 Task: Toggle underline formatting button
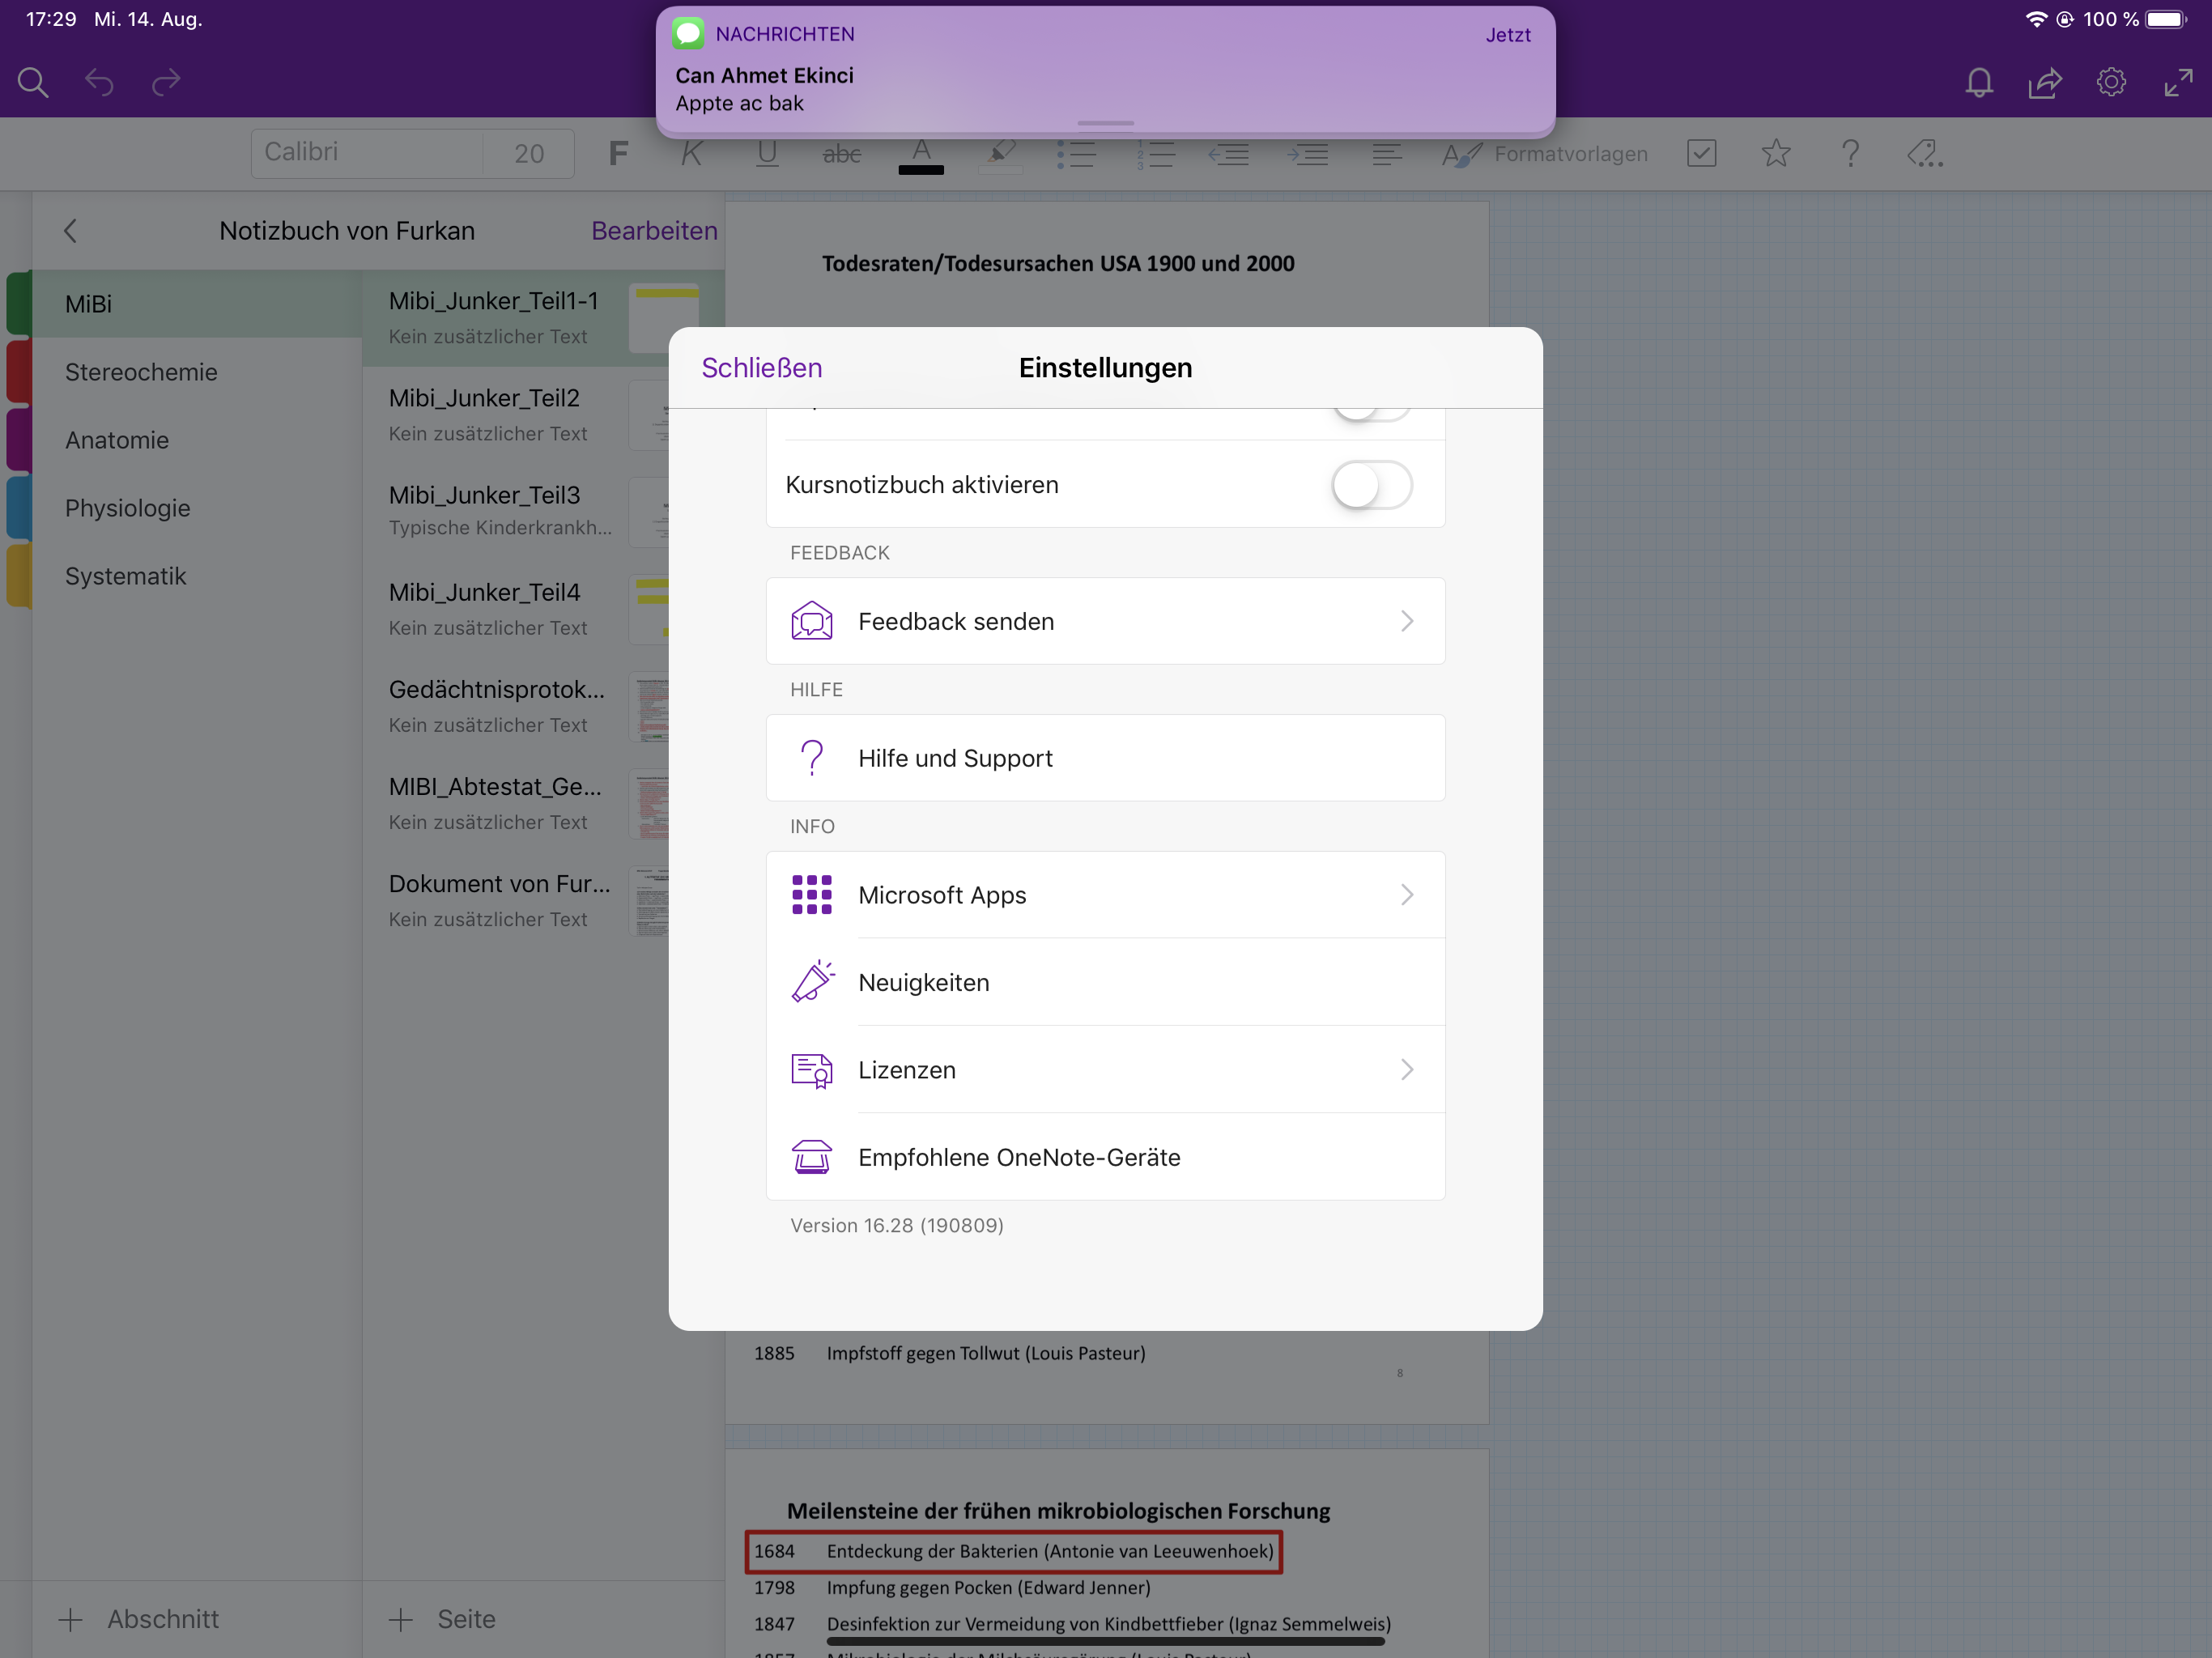pyautogui.click(x=767, y=154)
